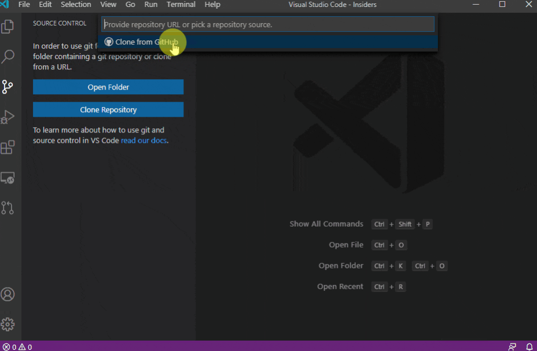Minimize the VS Code window

click(x=476, y=5)
